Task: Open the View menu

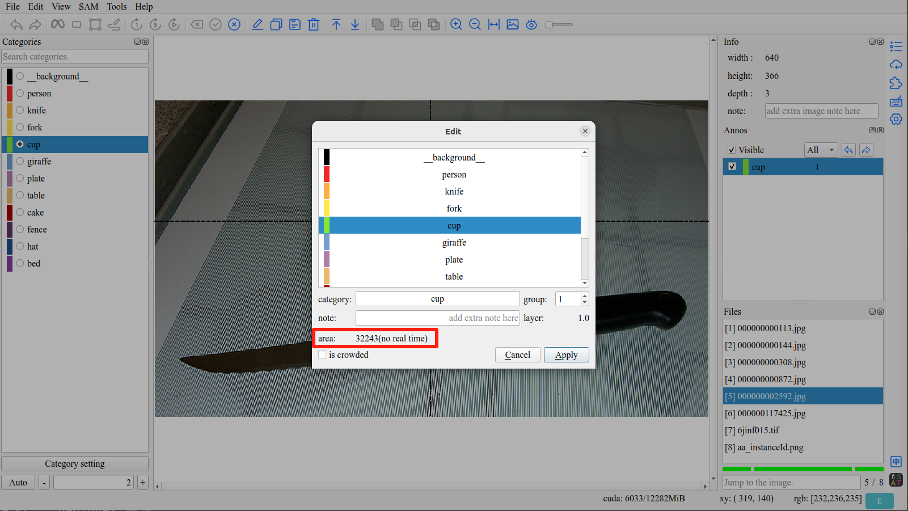Action: tap(61, 7)
